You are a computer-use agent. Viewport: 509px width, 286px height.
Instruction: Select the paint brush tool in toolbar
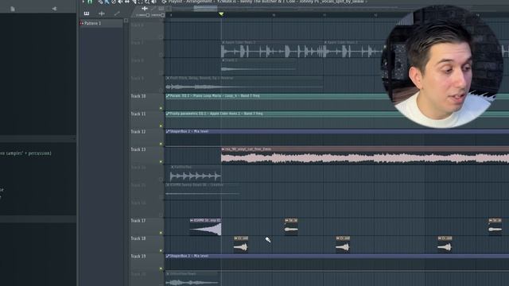pyautogui.click(x=107, y=2)
